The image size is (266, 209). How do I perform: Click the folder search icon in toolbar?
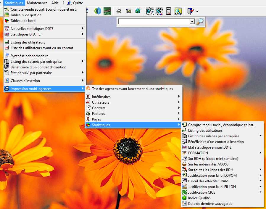click(x=178, y=11)
